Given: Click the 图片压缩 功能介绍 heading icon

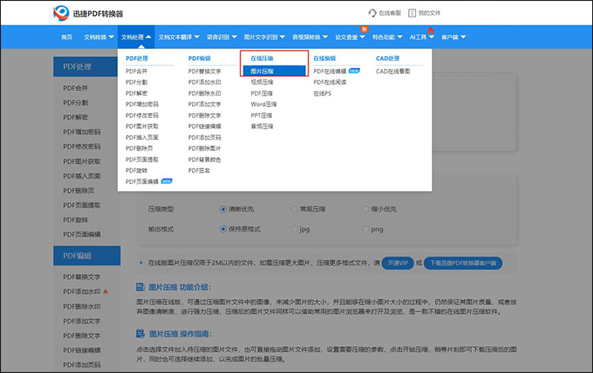Looking at the screenshot, I should (x=140, y=287).
